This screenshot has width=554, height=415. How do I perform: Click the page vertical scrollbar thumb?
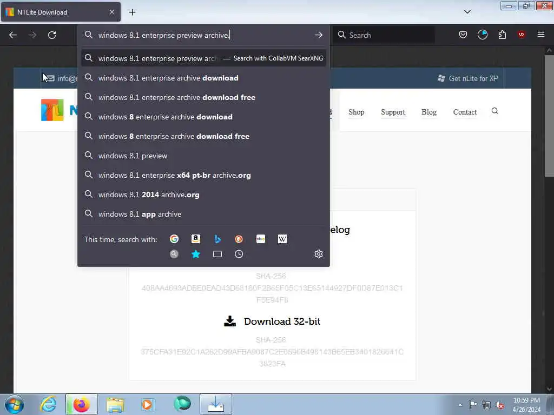(x=549, y=117)
